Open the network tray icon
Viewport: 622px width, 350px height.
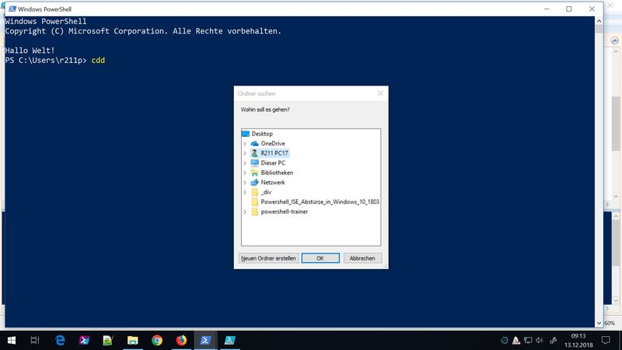click(x=528, y=340)
